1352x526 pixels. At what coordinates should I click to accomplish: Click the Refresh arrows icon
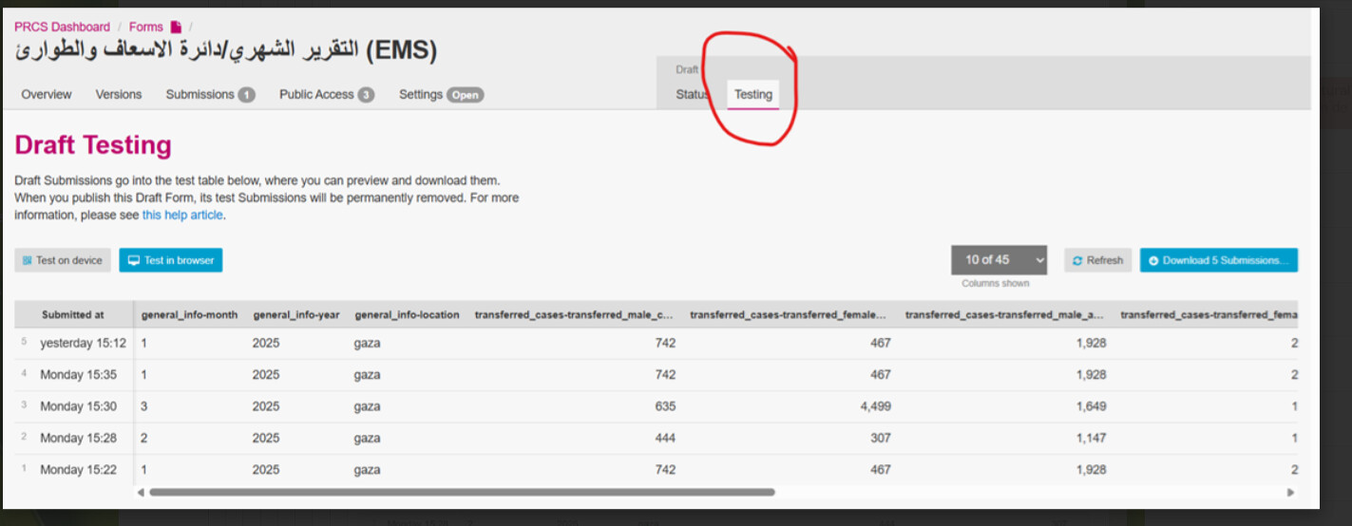[x=1077, y=260]
